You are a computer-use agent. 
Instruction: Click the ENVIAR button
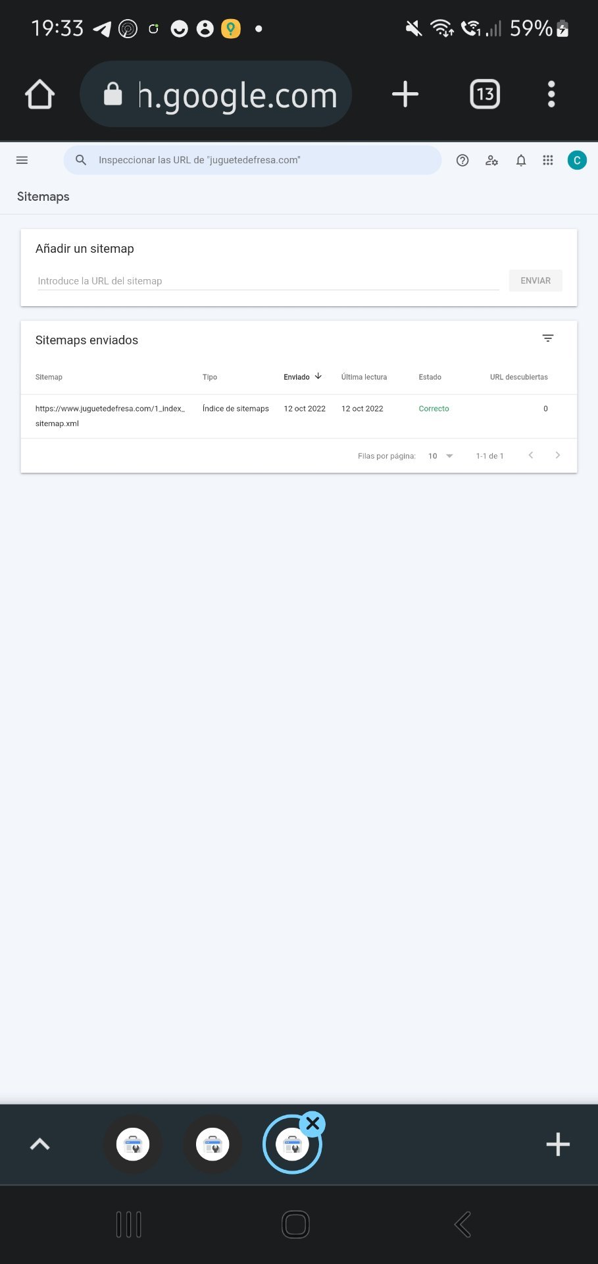536,280
